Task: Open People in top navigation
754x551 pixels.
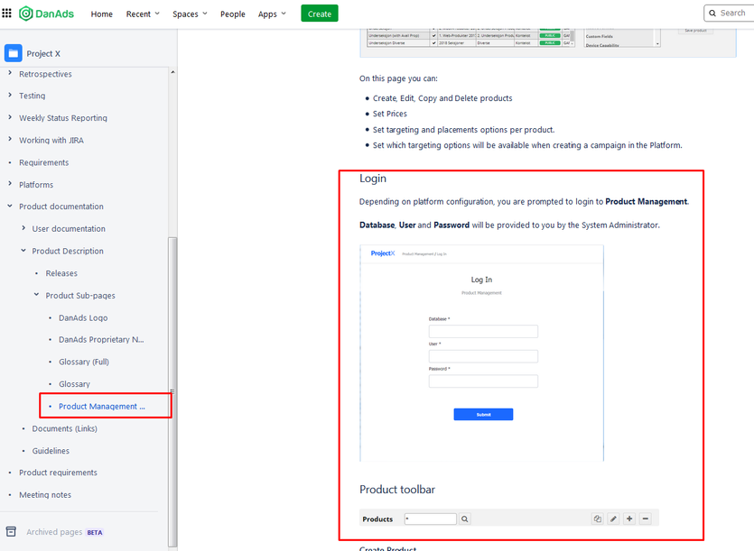Action: [233, 14]
